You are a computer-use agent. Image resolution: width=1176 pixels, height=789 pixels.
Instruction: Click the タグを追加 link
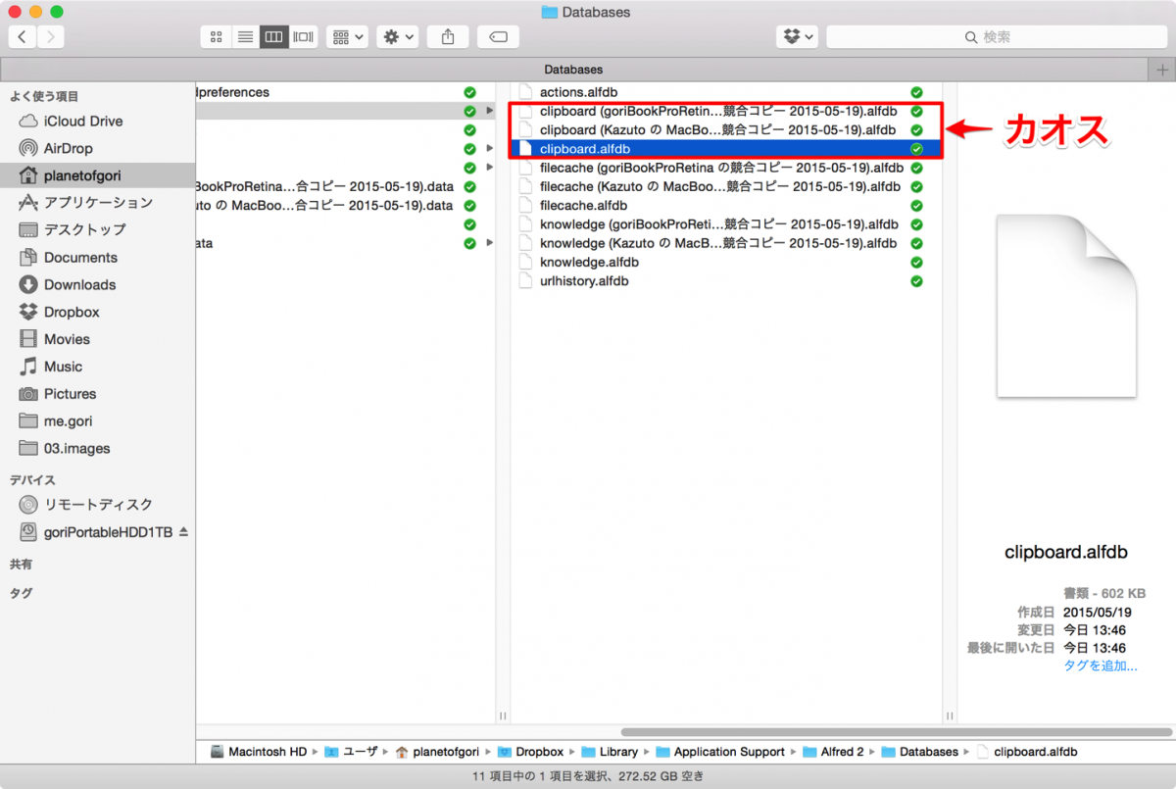tap(1100, 666)
